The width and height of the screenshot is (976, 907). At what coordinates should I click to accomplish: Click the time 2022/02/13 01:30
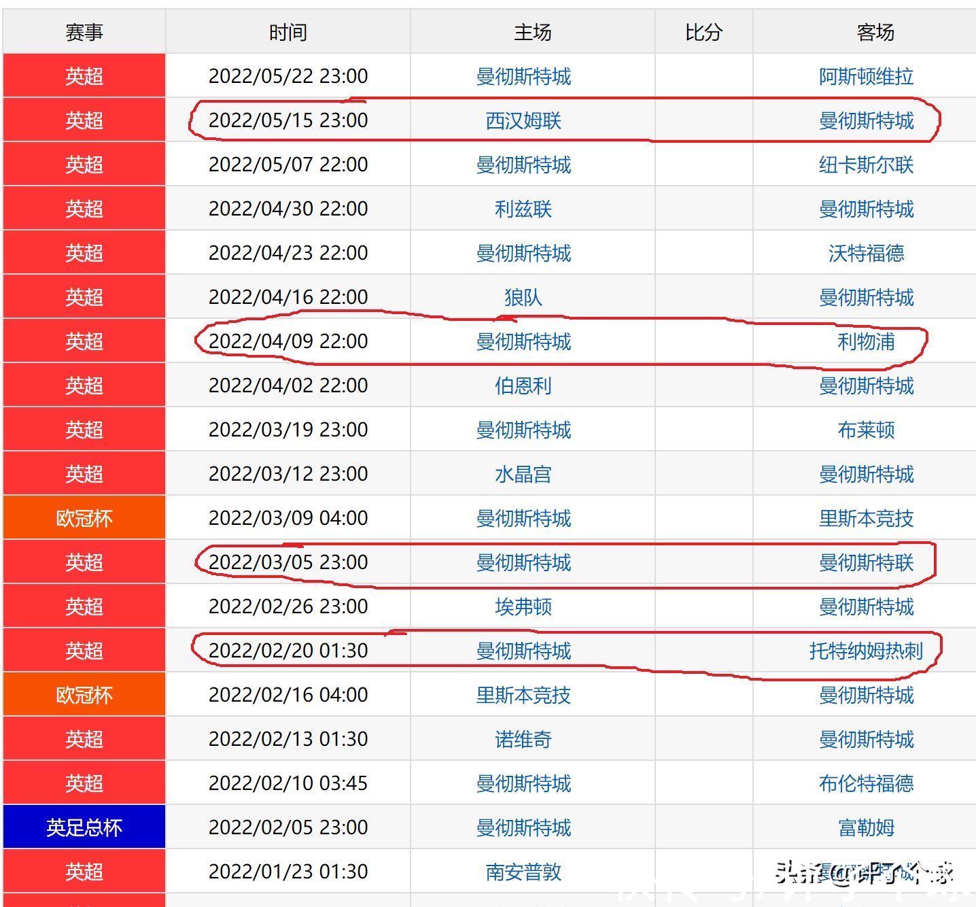(288, 739)
